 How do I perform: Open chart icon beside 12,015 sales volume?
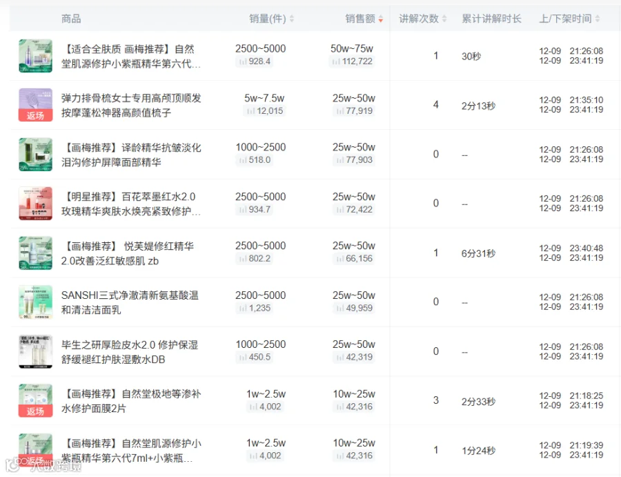click(250, 111)
